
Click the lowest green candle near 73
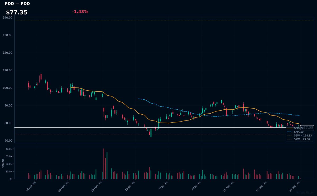point(151,133)
